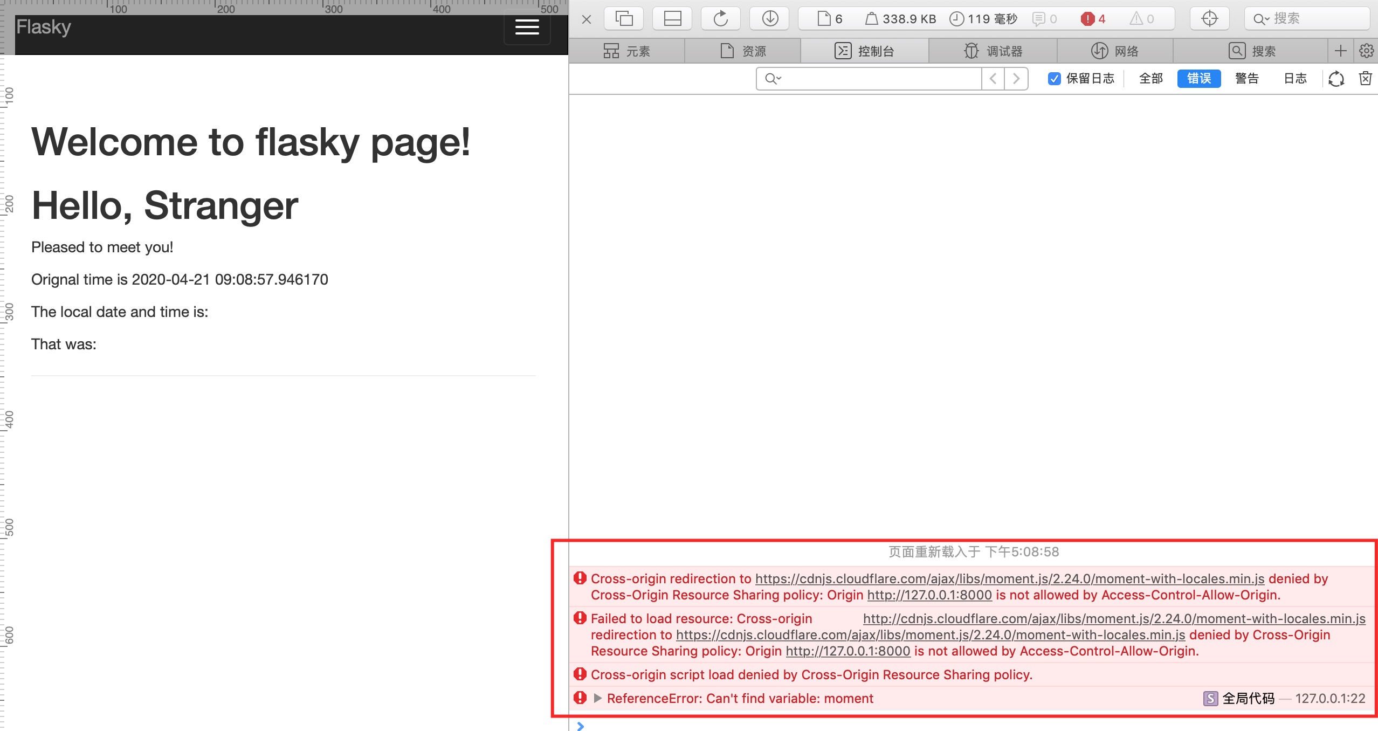Open the Flasky hamburger navigation menu

(x=527, y=27)
